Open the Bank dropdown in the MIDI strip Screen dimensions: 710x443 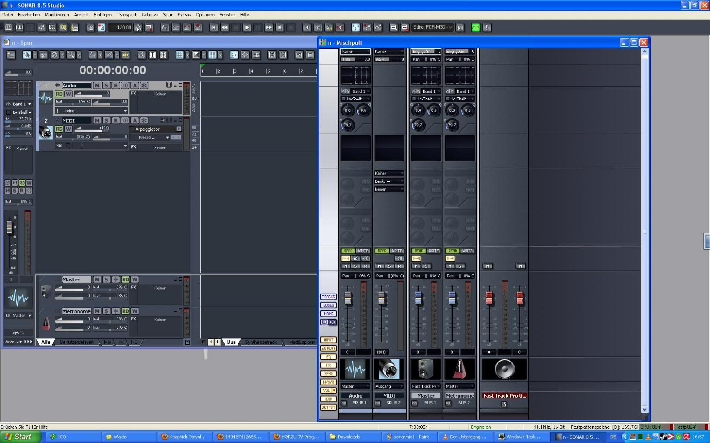click(x=389, y=181)
